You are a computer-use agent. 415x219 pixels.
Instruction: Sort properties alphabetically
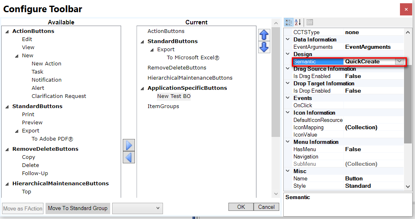[x=298, y=22]
